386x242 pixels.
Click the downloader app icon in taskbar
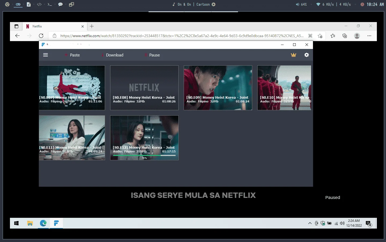[56, 223]
